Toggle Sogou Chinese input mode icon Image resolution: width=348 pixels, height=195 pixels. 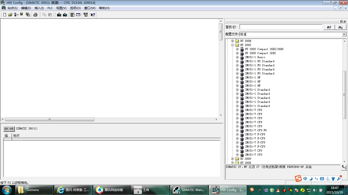pyautogui.click(x=305, y=179)
